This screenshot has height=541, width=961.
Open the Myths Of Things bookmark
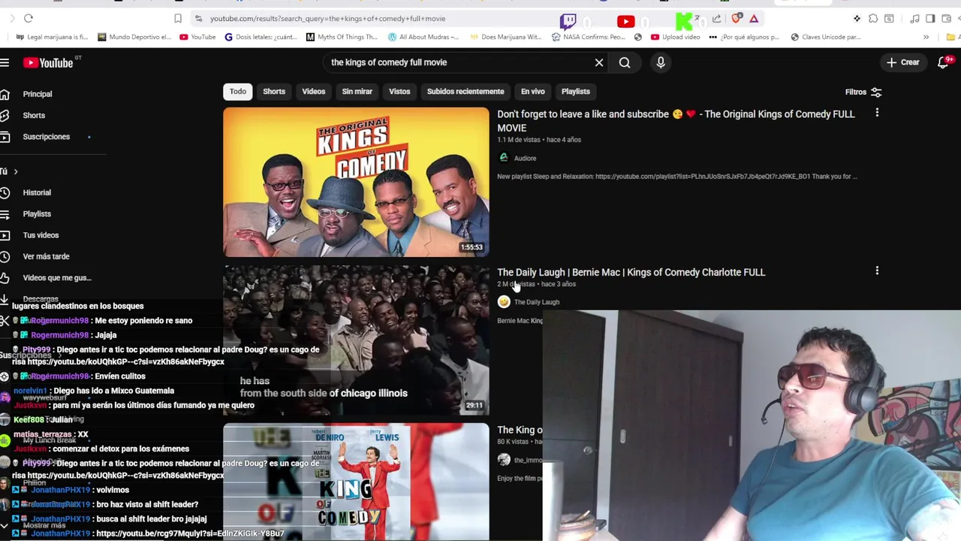[342, 37]
